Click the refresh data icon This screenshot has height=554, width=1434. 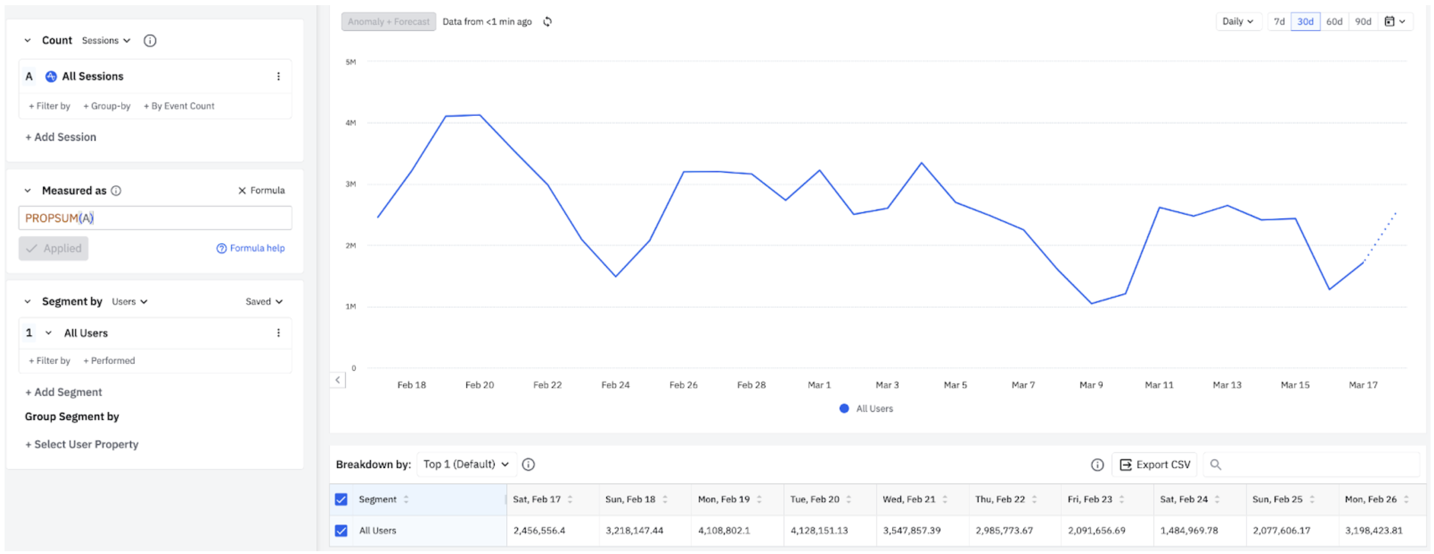tap(547, 22)
